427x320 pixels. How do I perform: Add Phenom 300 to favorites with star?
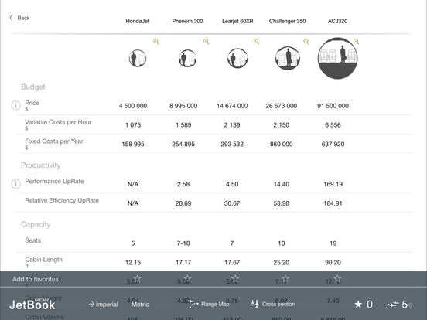coord(187,278)
